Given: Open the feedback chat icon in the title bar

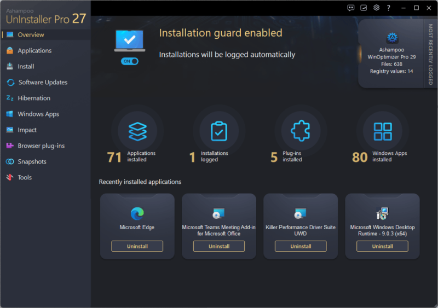Looking at the screenshot, I should [351, 8].
